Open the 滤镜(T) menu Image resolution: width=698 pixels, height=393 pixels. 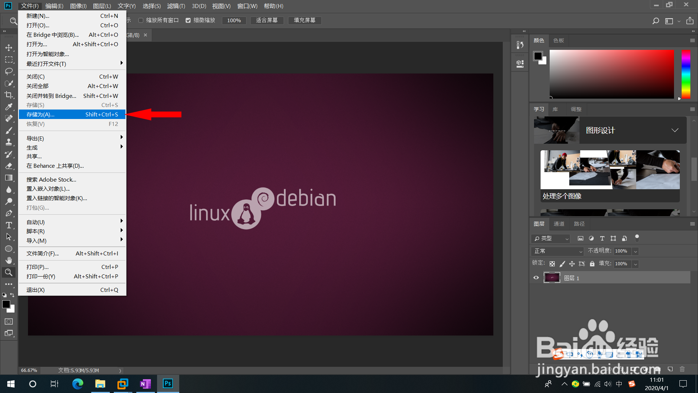pos(176,6)
